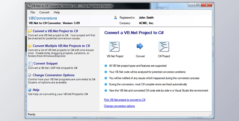Click 'Pick VB.Net project to convert to C#' link
Viewport: 239px width, 121px height.
point(125,100)
